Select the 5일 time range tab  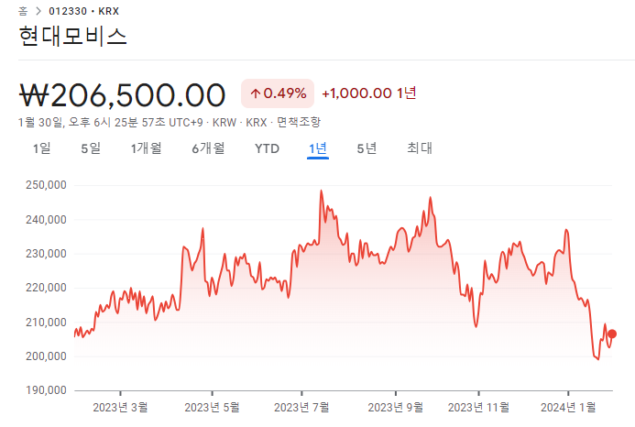pos(91,148)
